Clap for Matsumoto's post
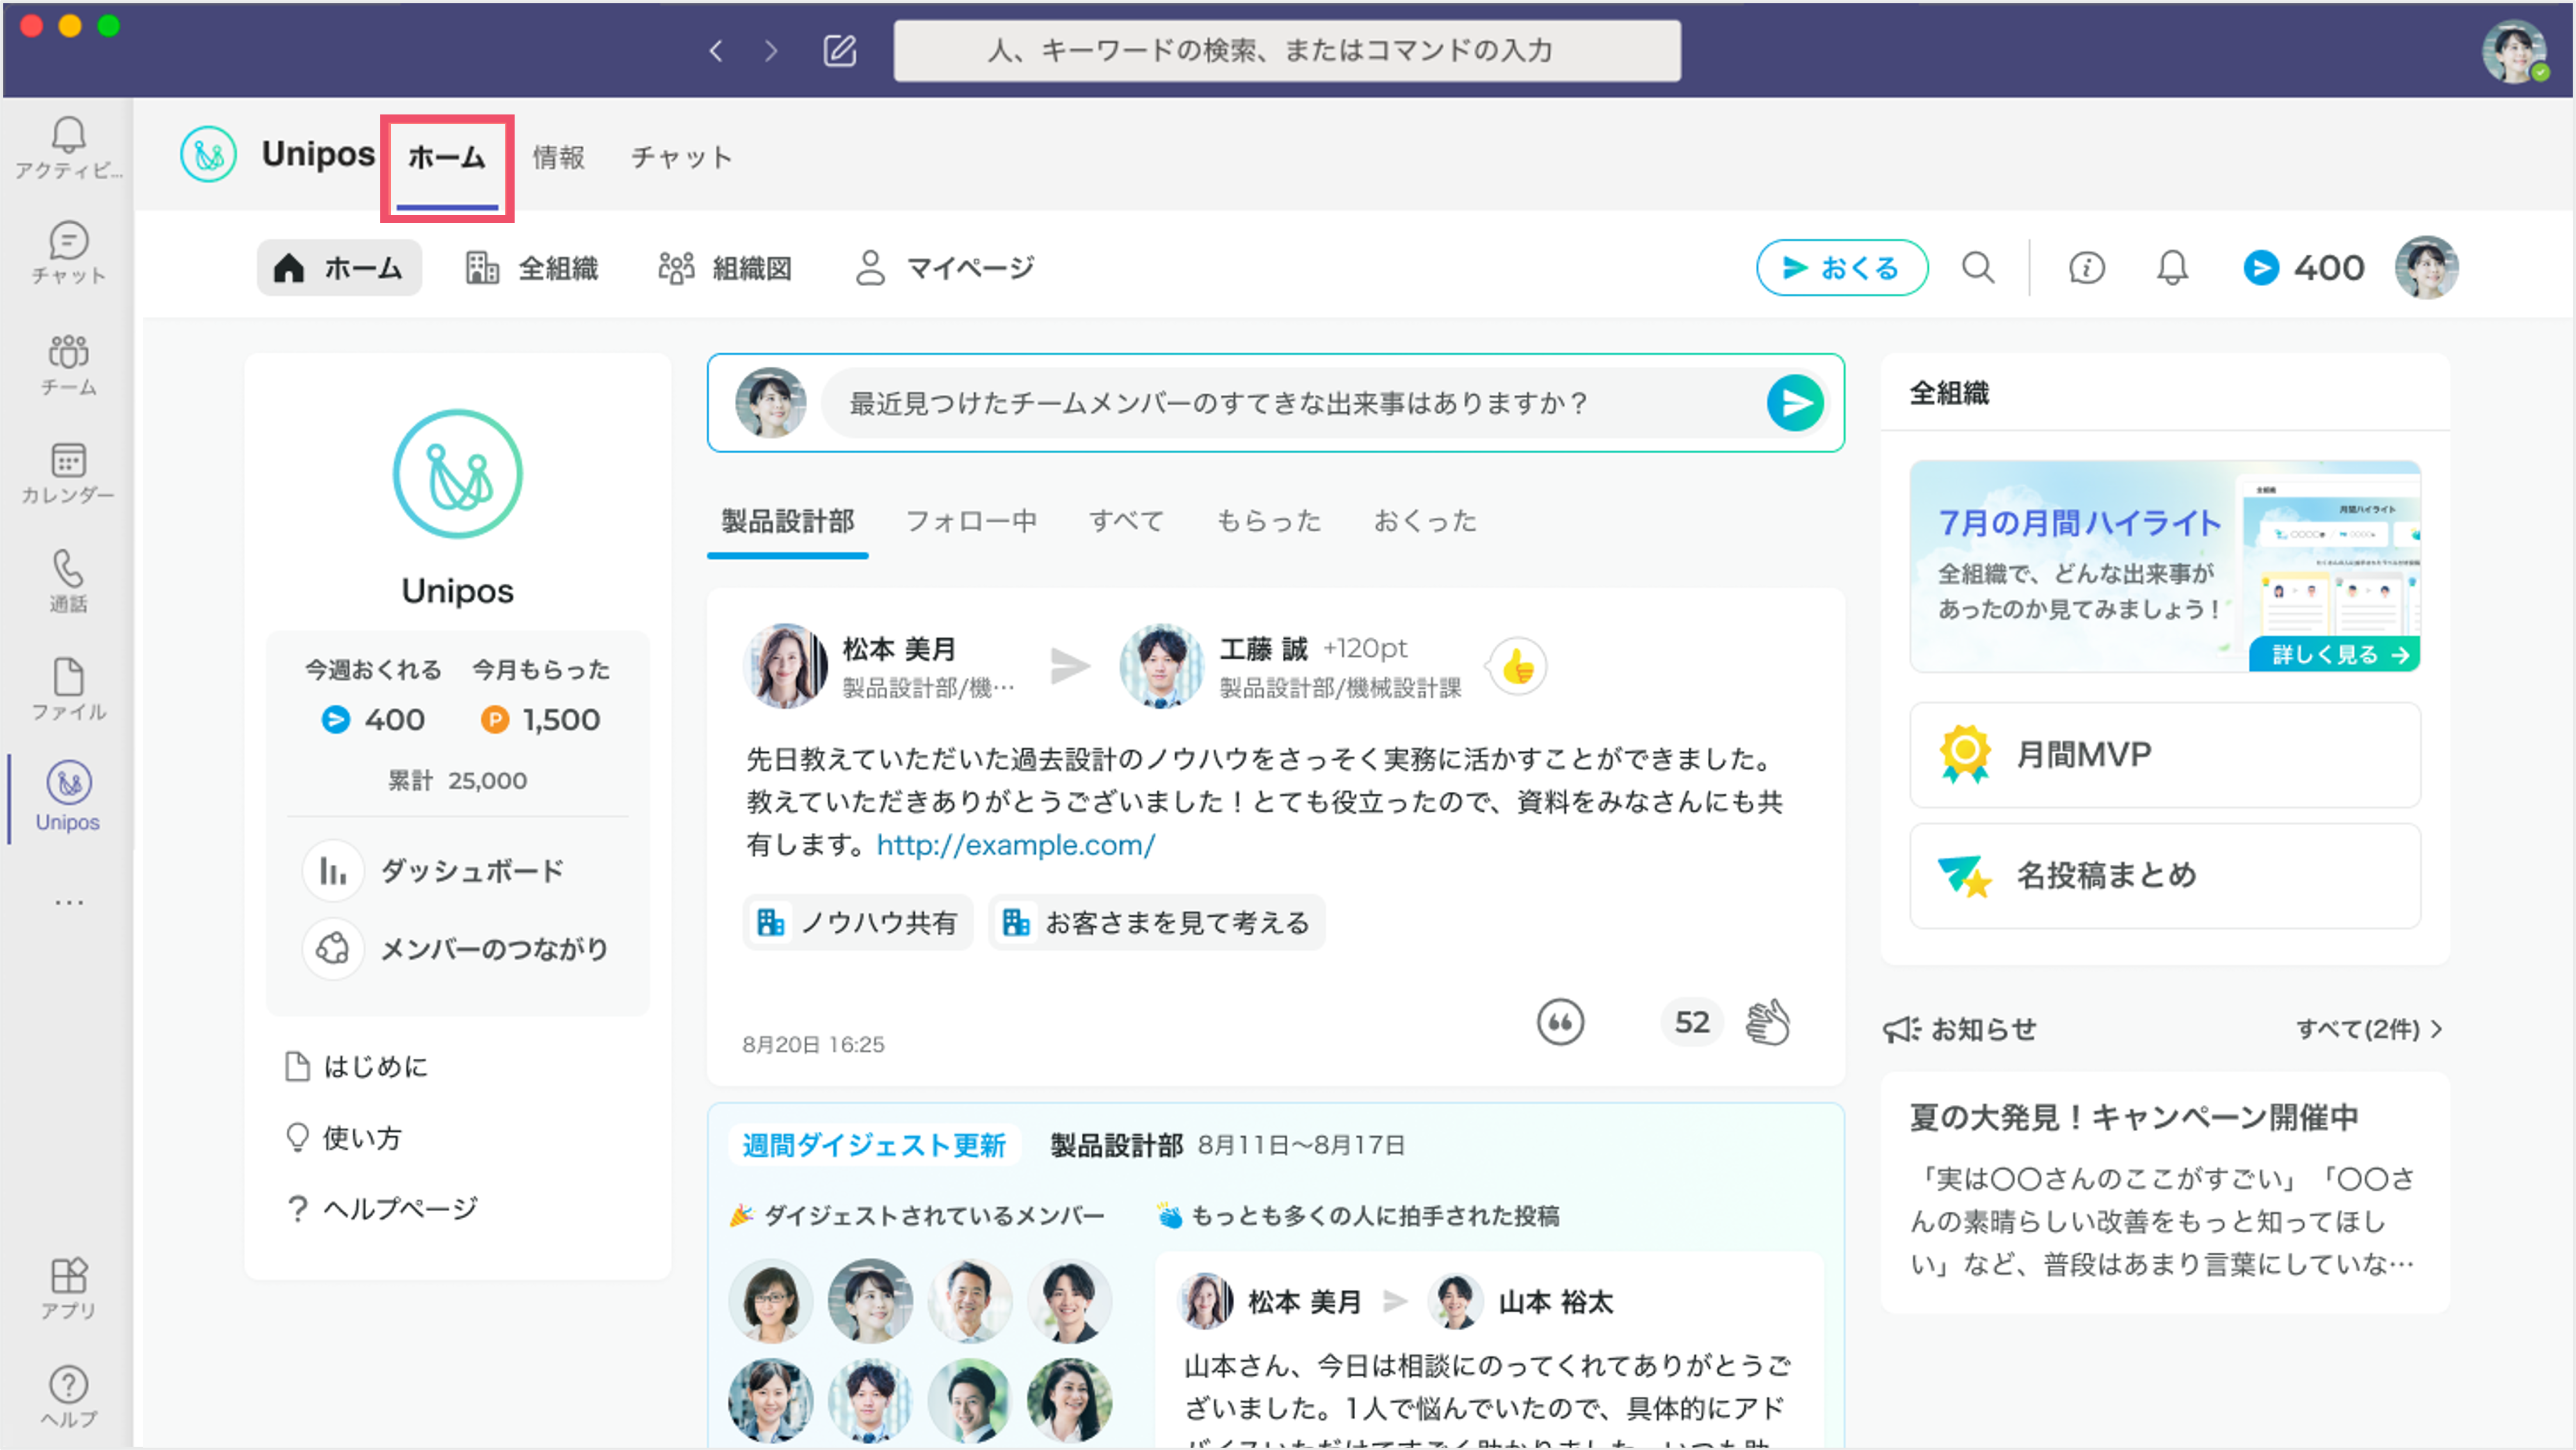 [1767, 1022]
